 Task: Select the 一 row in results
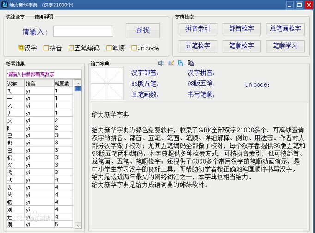click(40, 98)
